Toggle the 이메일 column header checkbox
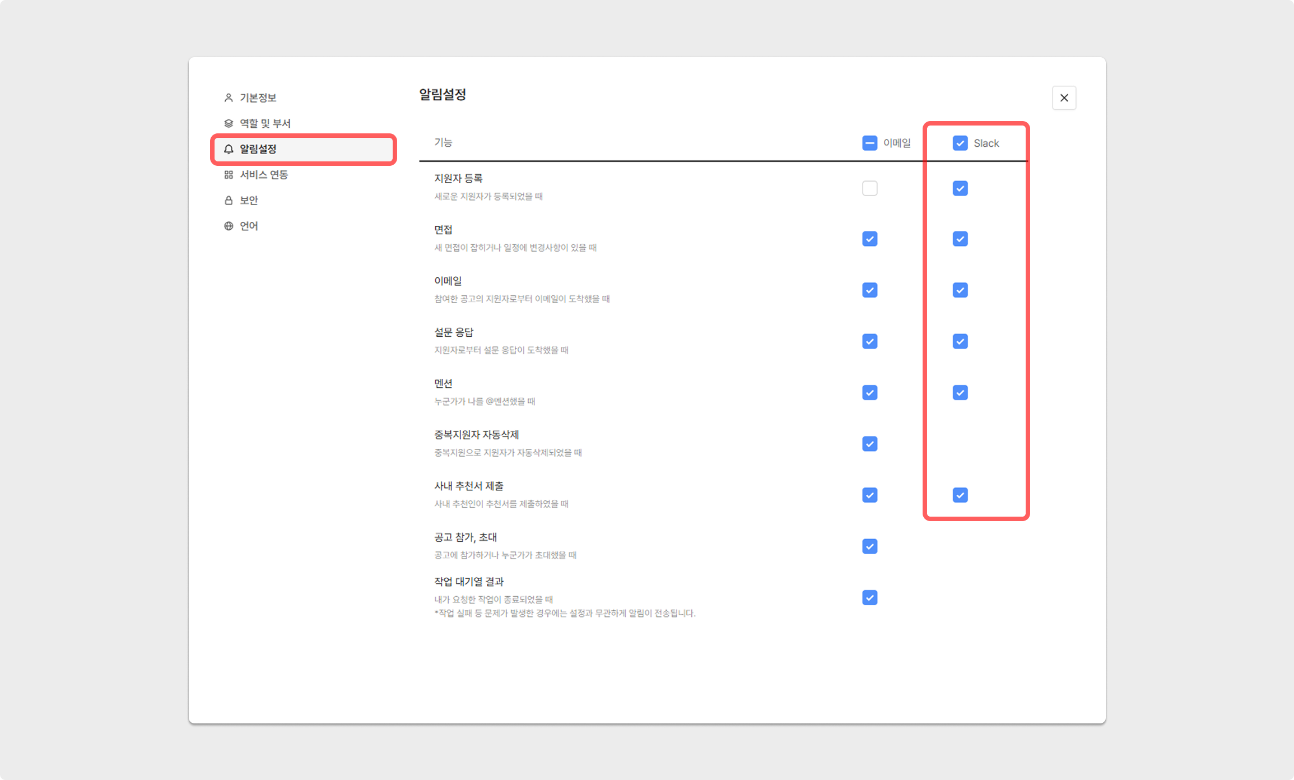Viewport: 1294px width, 780px height. coord(869,143)
